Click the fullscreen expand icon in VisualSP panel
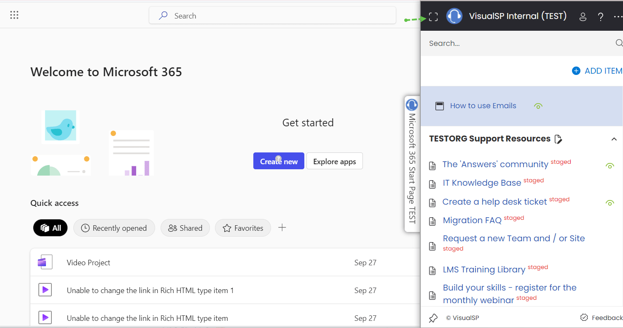 tap(433, 17)
